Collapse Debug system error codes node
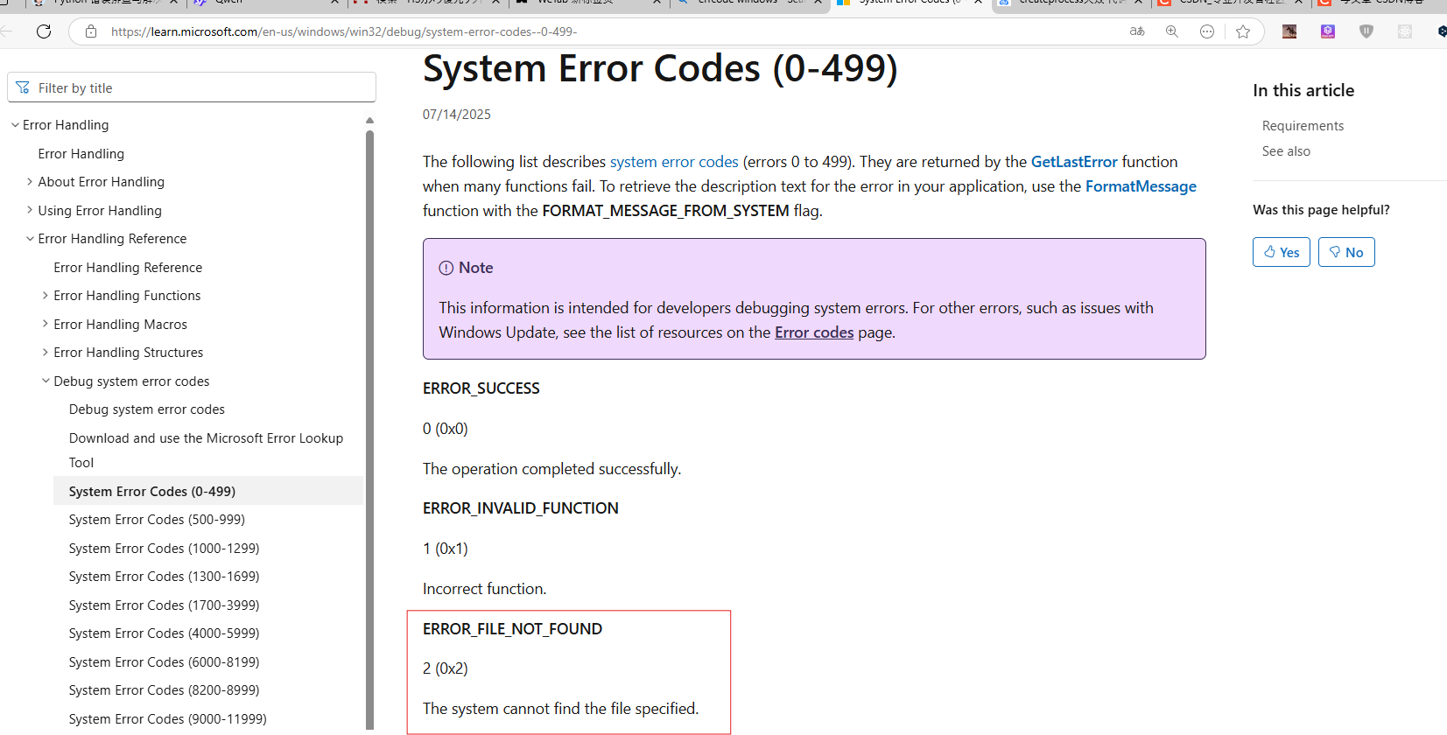Image resolution: width=1447 pixels, height=735 pixels. point(46,381)
